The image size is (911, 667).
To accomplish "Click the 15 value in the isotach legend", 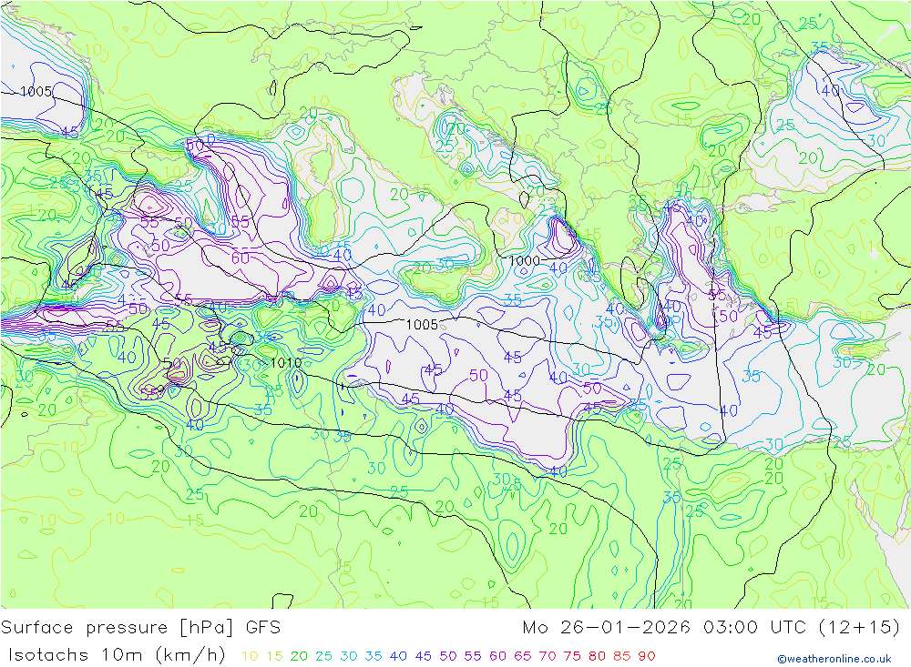I will click(x=274, y=656).
